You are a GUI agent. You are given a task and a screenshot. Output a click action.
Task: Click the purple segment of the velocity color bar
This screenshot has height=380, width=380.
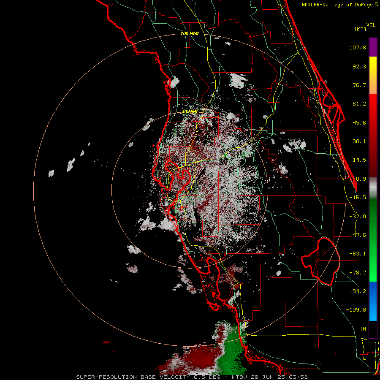coord(373,47)
